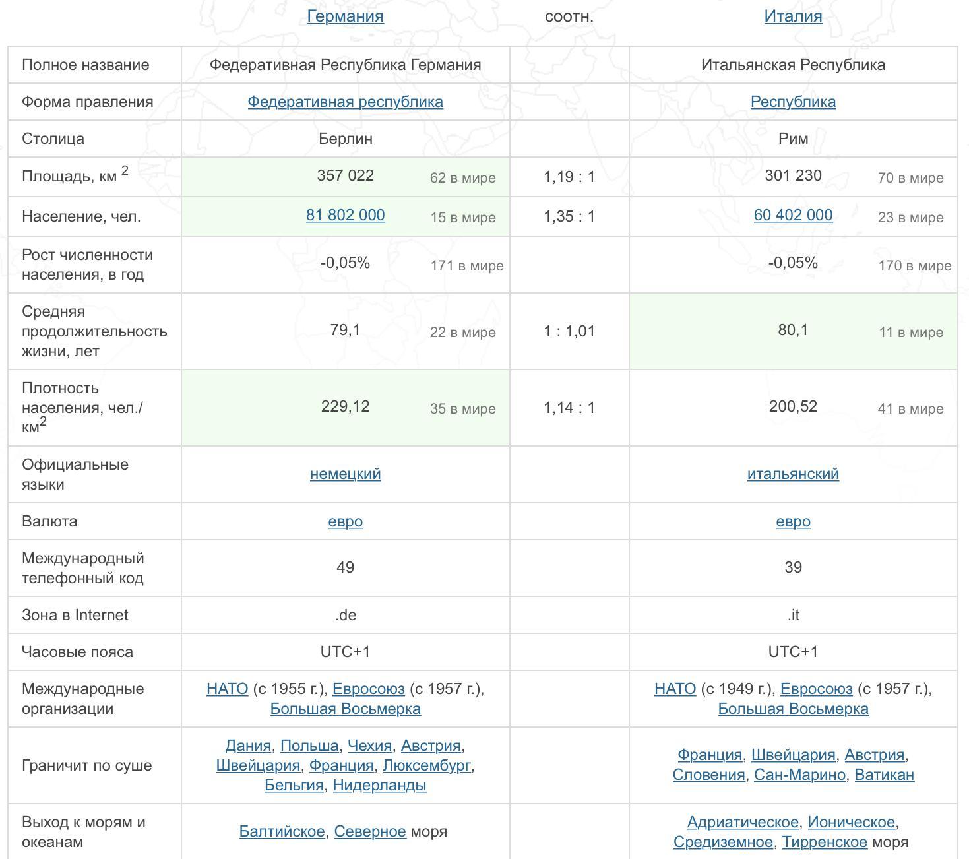
Task: Select the 357 022 area cell
Action: (x=345, y=176)
